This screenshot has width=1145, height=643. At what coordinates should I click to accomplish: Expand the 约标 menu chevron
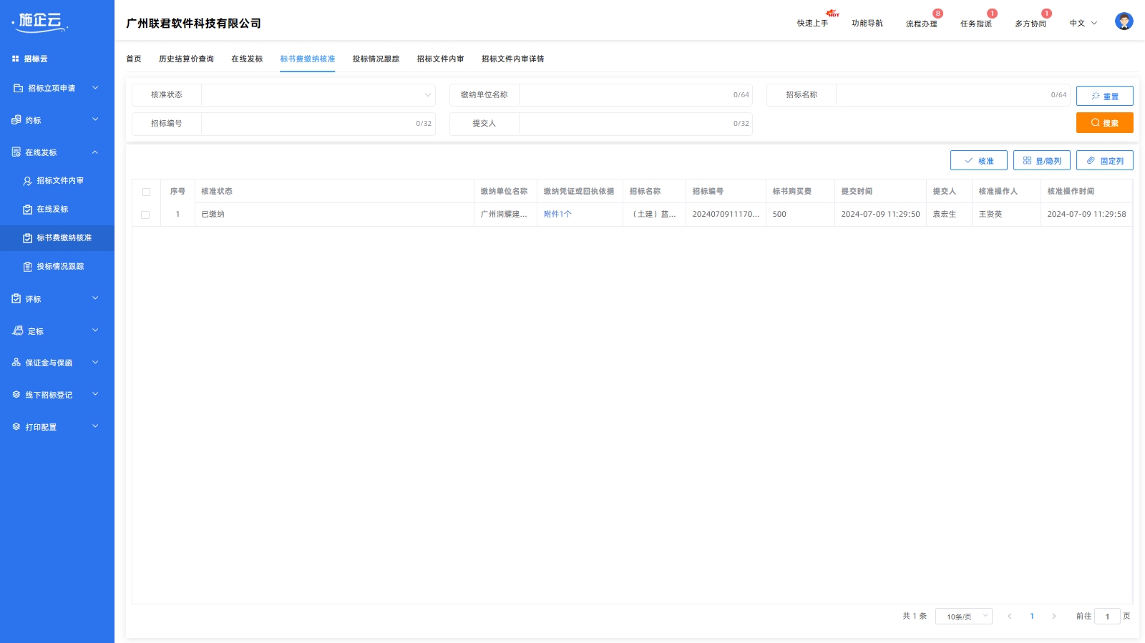pyautogui.click(x=95, y=119)
